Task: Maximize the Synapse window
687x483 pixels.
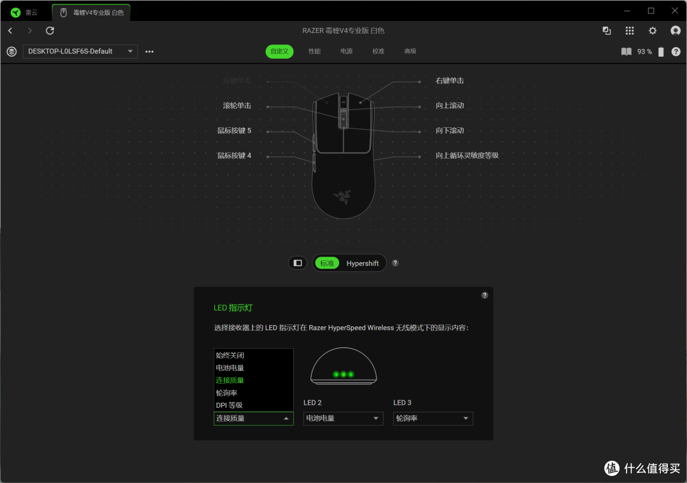Action: coord(651,11)
